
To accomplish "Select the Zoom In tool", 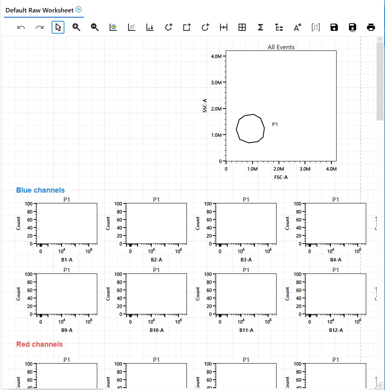I will [x=76, y=27].
